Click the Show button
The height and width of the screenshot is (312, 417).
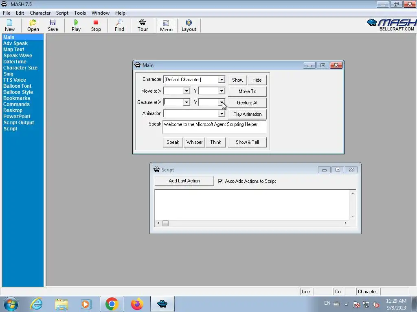pos(237,80)
